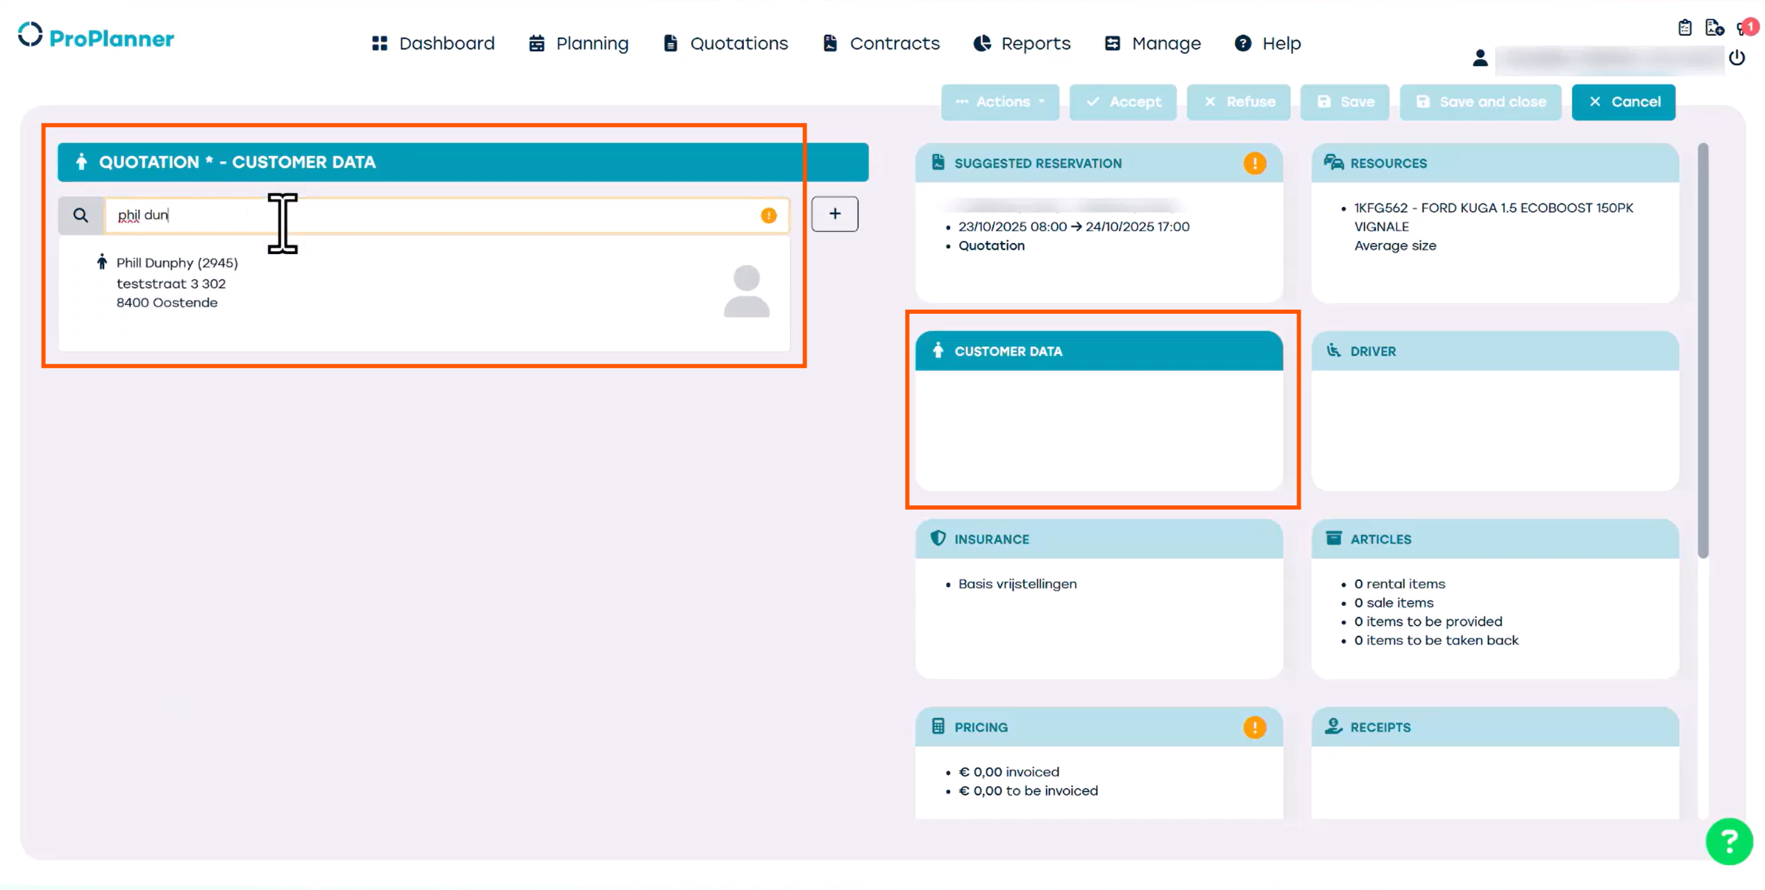
Task: Go to the Planning menu
Action: coord(579,43)
